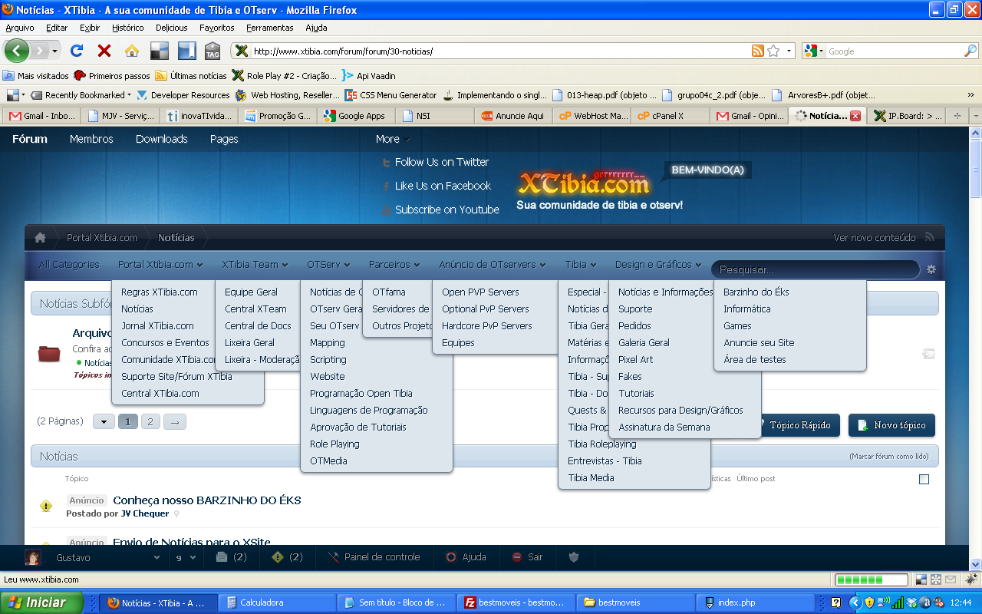Switch to the cPanel X tab
Screen dimensions: 982x614
coord(671,116)
